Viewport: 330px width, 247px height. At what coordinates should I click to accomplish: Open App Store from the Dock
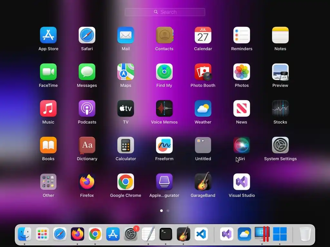[113, 234]
